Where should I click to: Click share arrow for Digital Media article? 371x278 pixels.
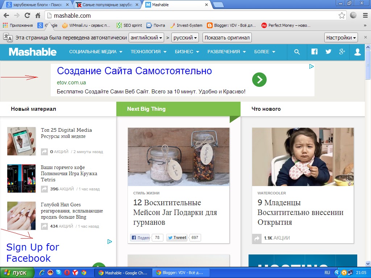tap(44, 152)
